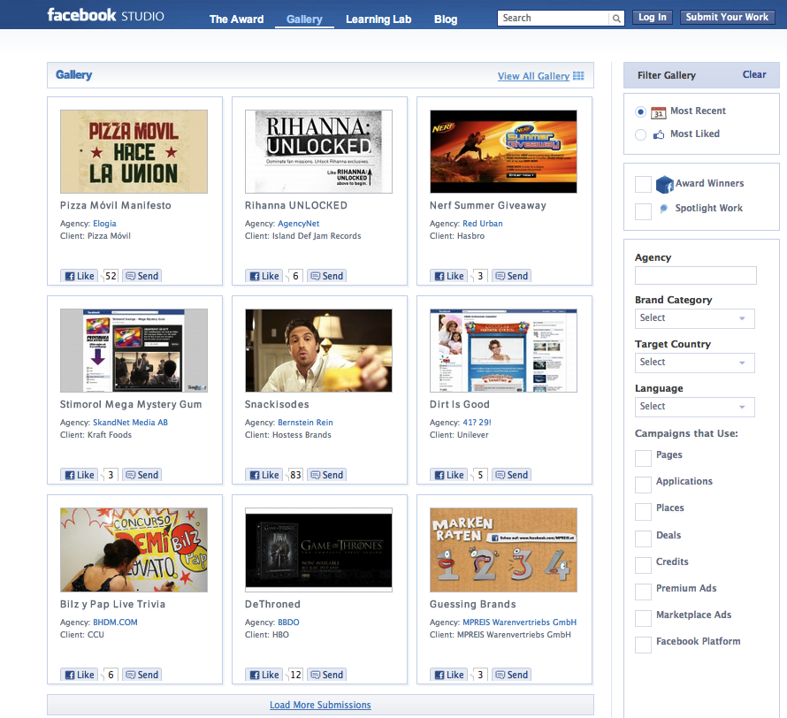Image resolution: width=787 pixels, height=718 pixels.
Task: Like the Snackisodes entry
Action: point(264,475)
